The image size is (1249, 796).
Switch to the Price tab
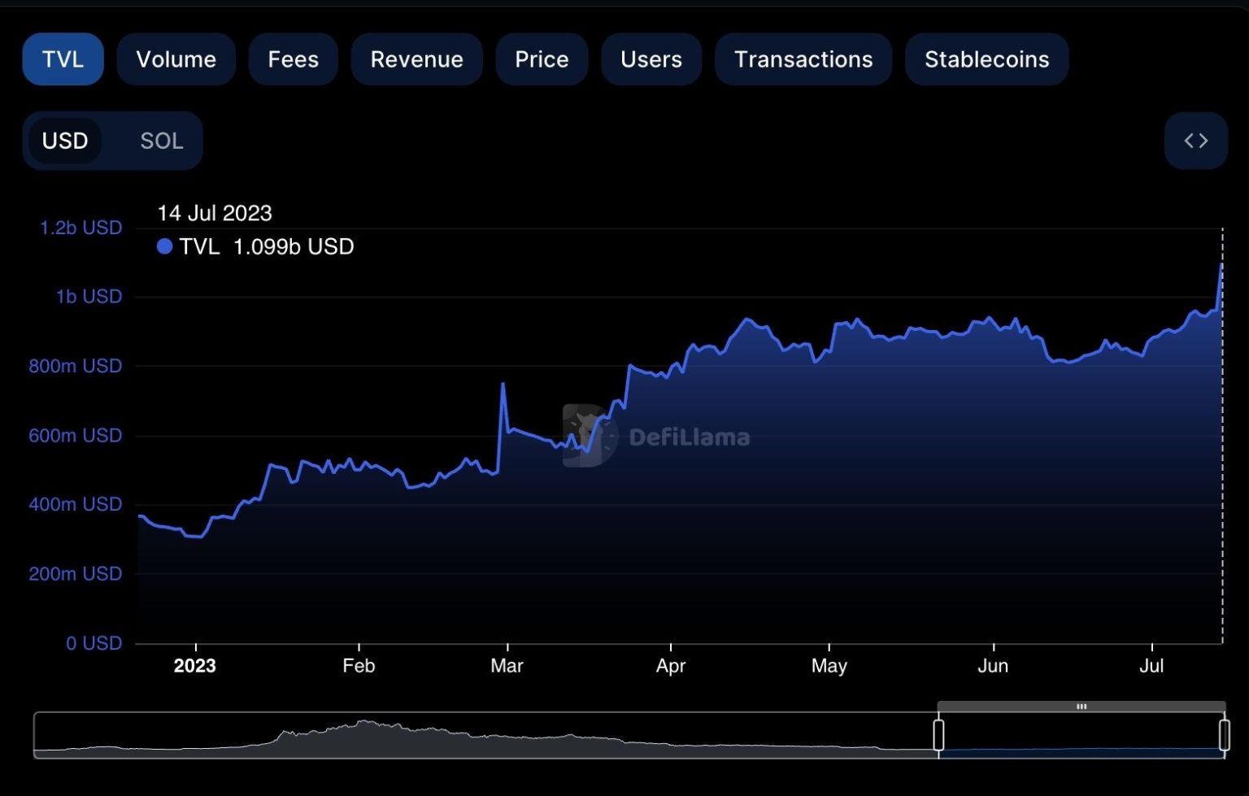coord(542,59)
